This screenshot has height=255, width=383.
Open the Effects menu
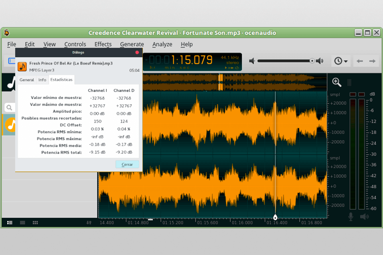pyautogui.click(x=103, y=44)
